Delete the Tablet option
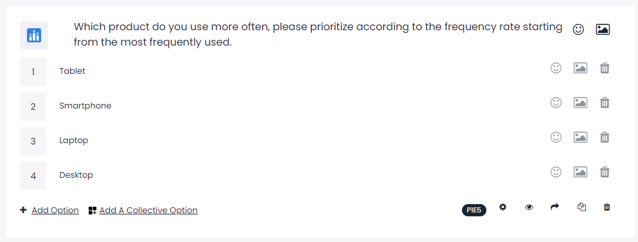638x242 pixels. click(x=605, y=68)
